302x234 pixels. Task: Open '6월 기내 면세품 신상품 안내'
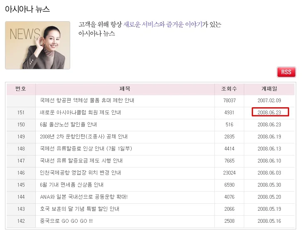71,185
